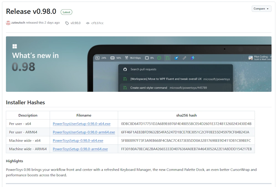277x187 pixels.
Task: Select the Create xaml-styler command entry in banner
Action: pyautogui.click(x=148, y=88)
